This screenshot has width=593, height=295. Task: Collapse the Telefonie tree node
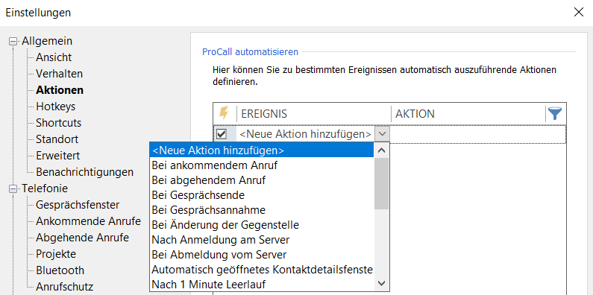coord(13,189)
